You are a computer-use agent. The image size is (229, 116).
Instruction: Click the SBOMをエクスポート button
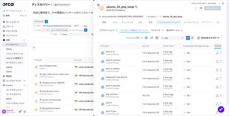[208, 38]
